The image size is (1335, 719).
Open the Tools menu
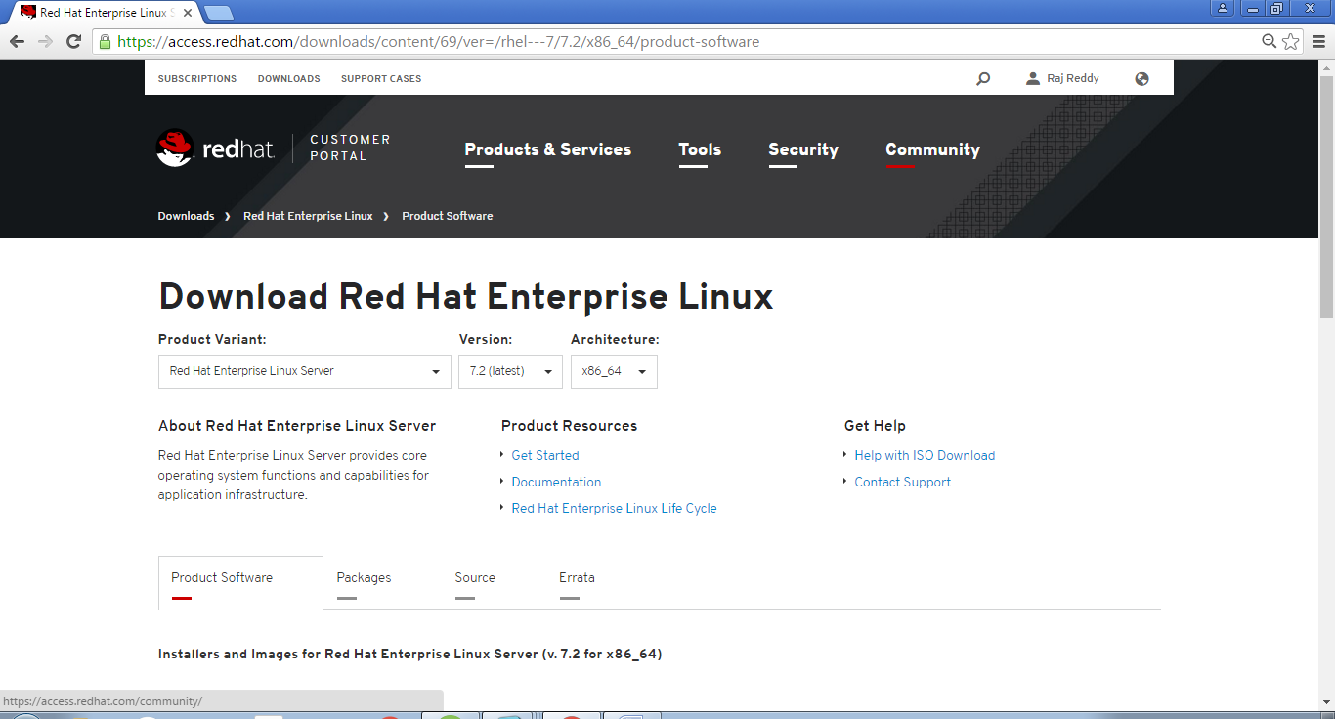click(x=700, y=150)
